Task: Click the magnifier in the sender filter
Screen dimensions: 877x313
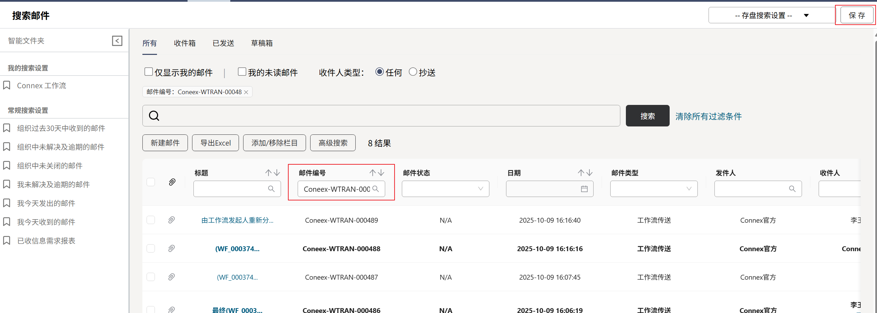Action: click(792, 189)
